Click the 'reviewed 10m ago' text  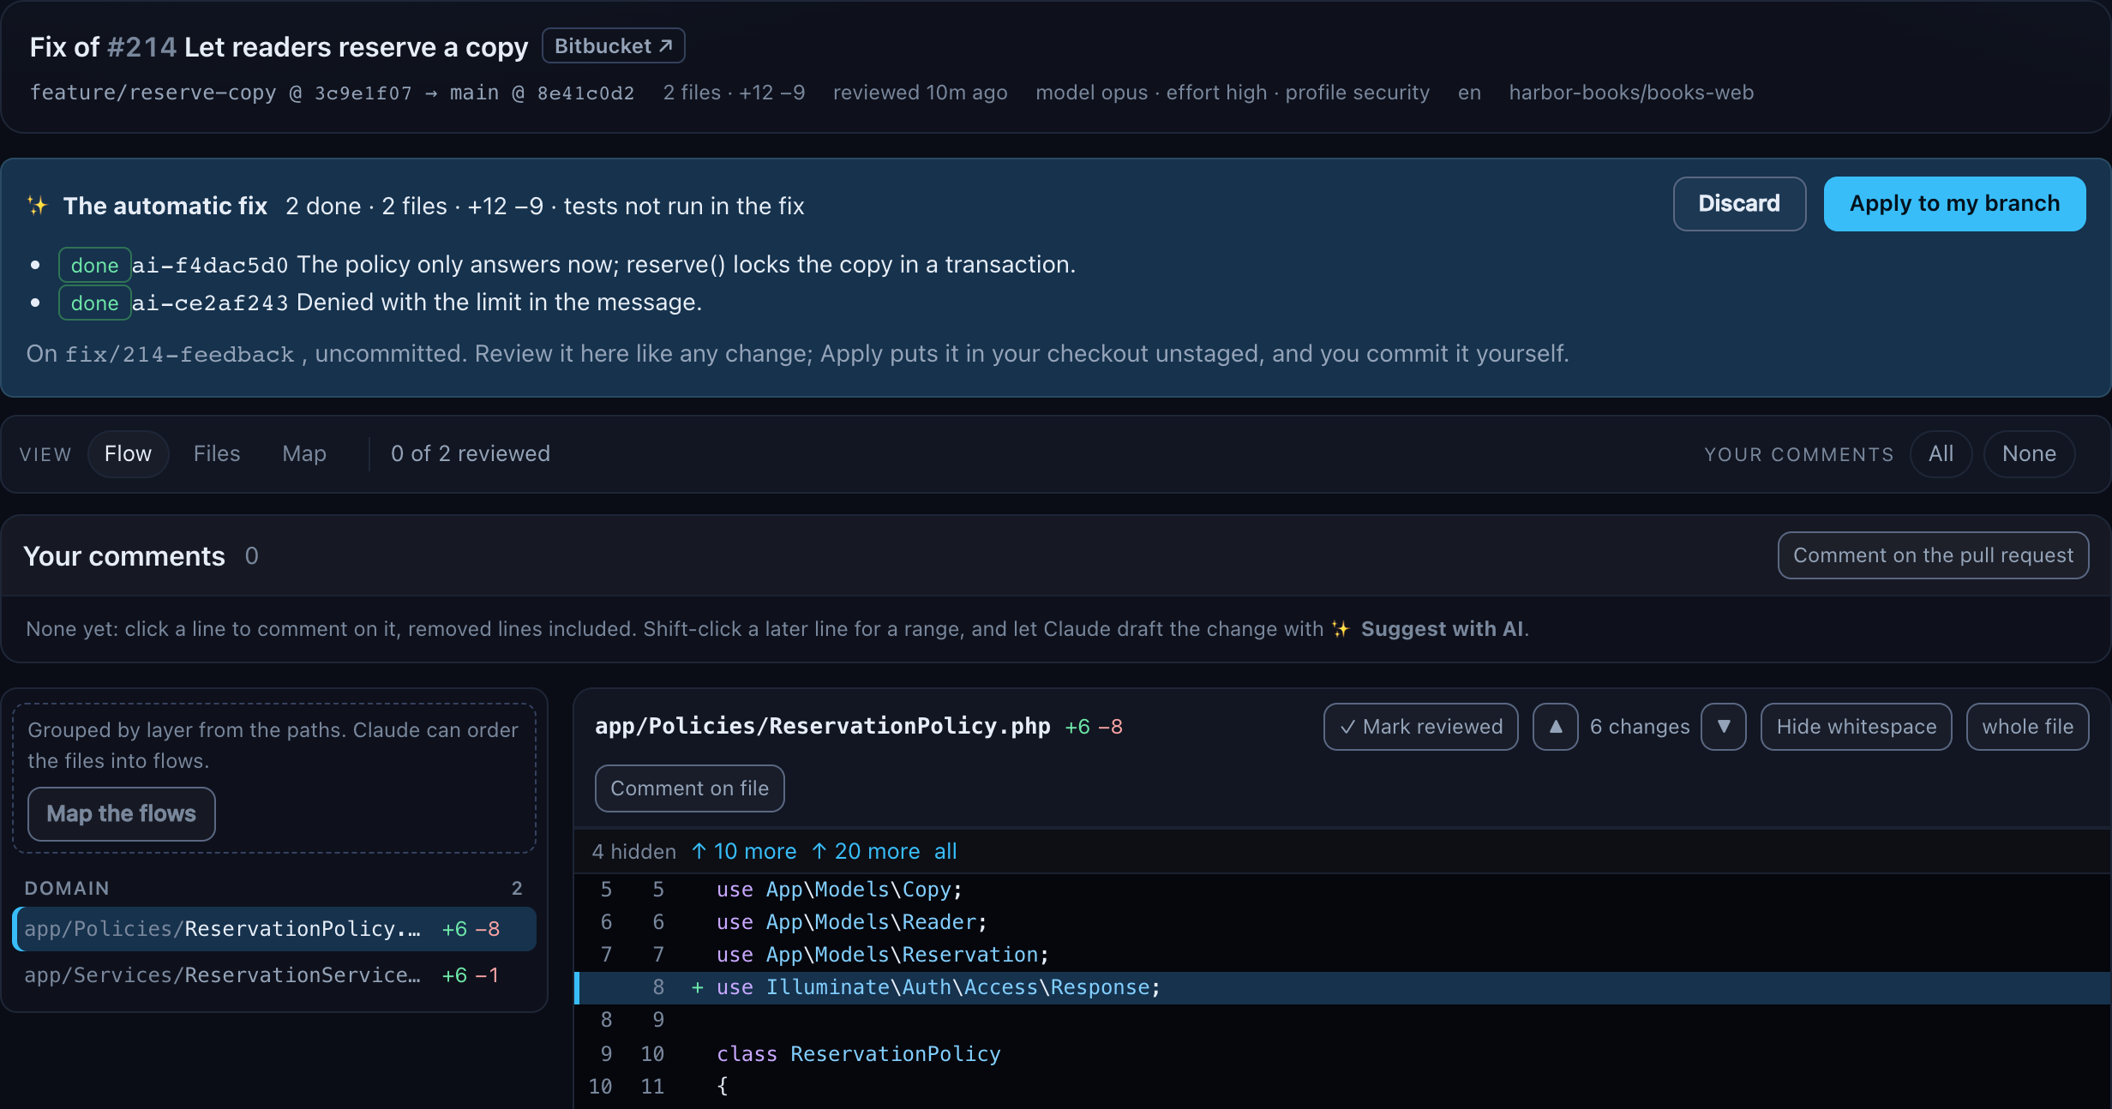(x=921, y=93)
